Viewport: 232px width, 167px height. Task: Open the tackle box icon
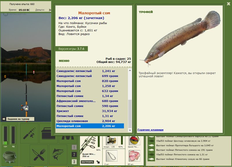[x=48, y=133]
